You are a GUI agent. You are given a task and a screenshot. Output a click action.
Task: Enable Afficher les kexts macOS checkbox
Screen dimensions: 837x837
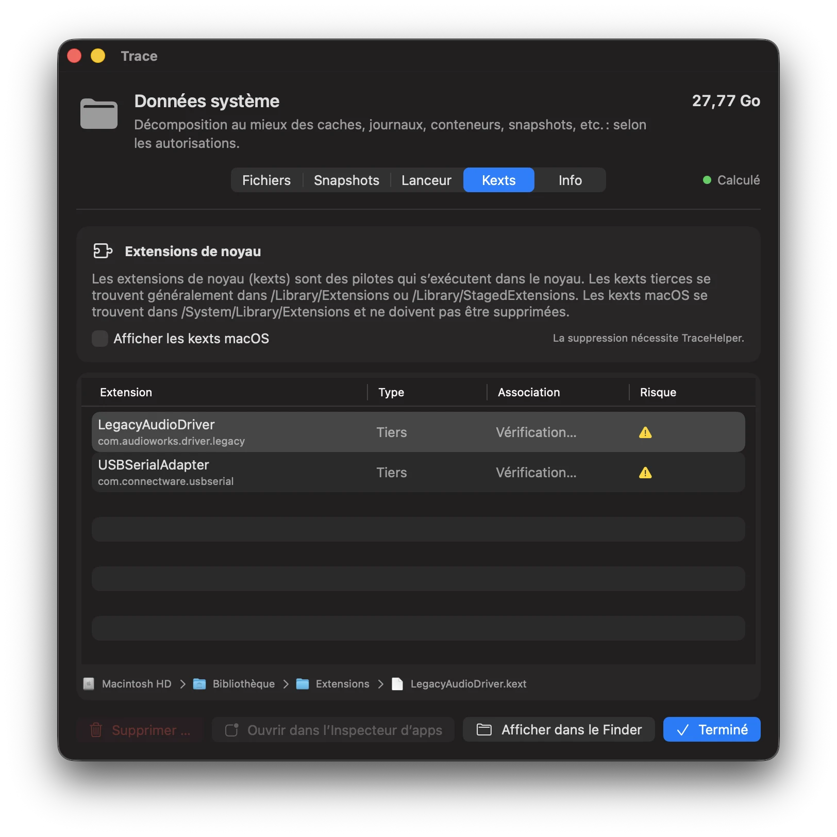pyautogui.click(x=100, y=339)
